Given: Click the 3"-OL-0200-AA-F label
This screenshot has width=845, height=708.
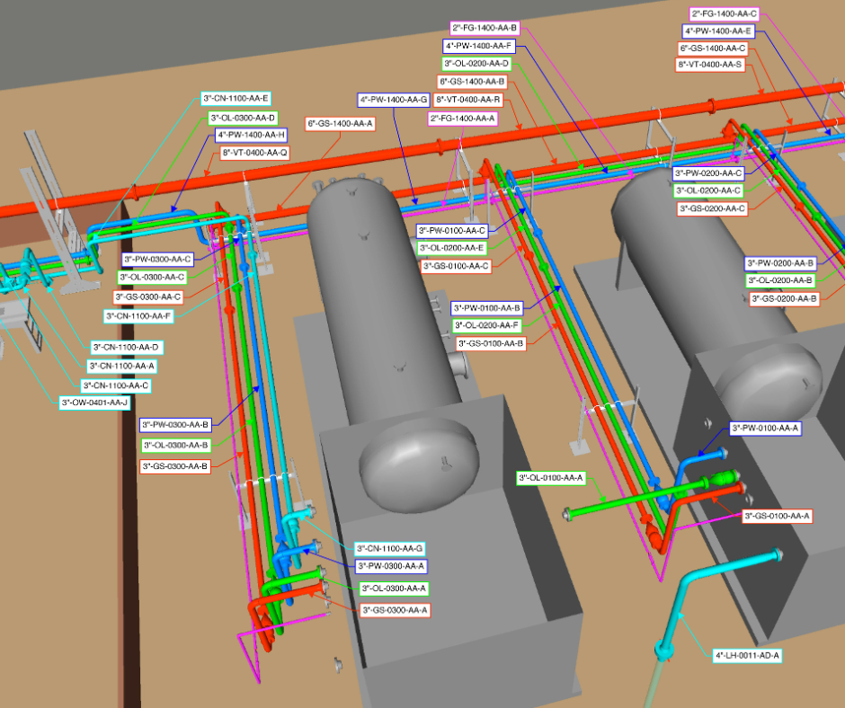Looking at the screenshot, I should click(486, 325).
